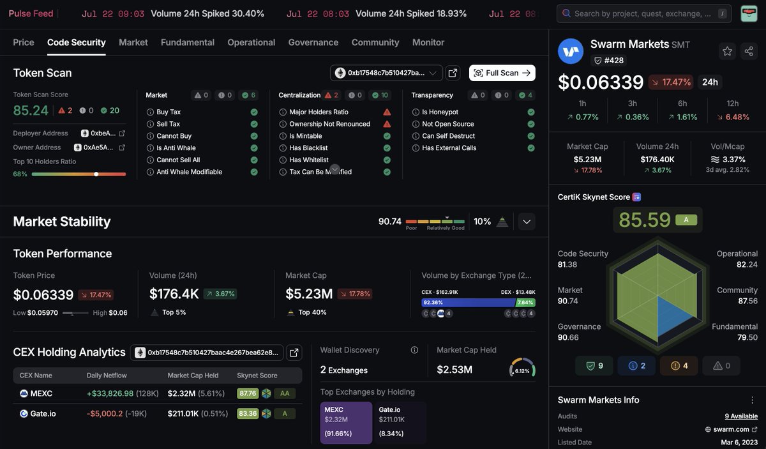Switch to the Governance tab

pyautogui.click(x=313, y=42)
